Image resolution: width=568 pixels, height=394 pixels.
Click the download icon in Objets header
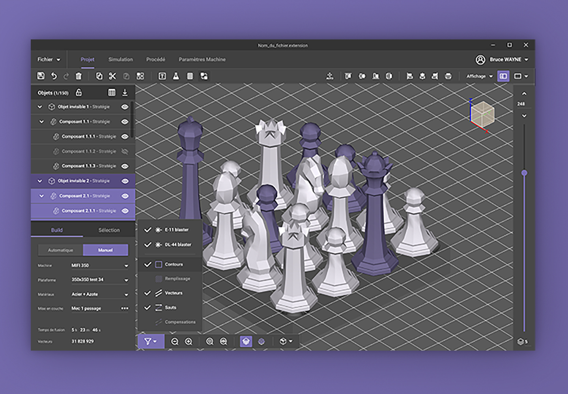pos(125,93)
